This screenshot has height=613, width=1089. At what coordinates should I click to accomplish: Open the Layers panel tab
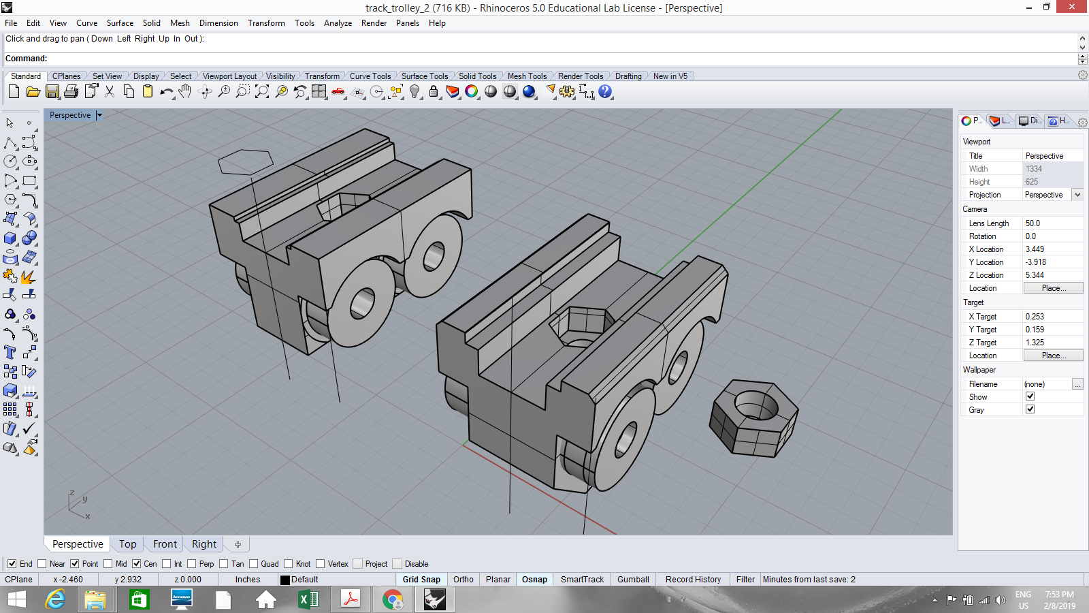click(x=1000, y=121)
